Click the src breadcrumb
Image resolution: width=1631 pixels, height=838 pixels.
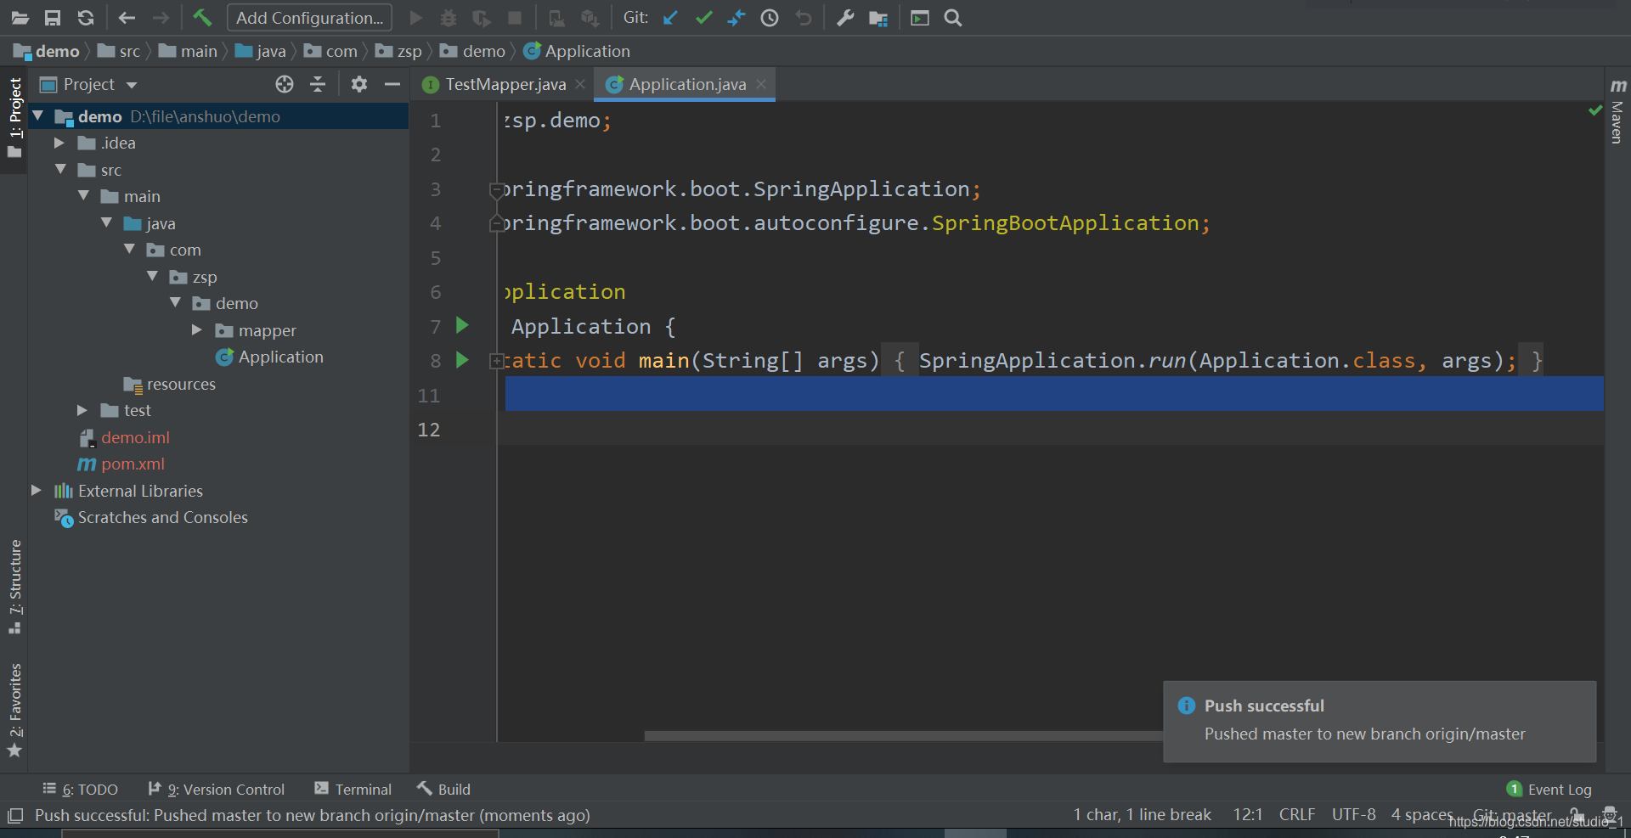point(120,51)
